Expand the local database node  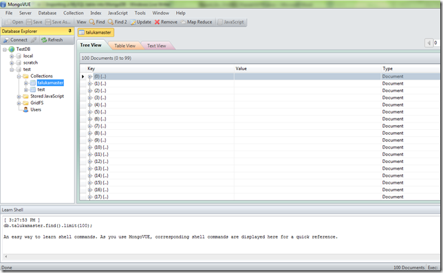[12, 56]
